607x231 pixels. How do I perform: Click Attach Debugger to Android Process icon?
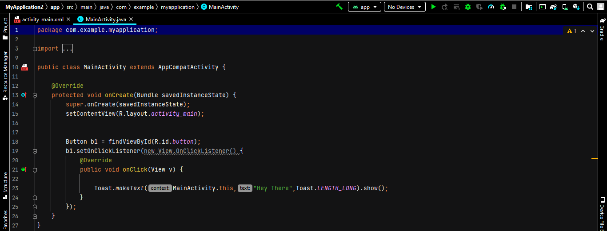pos(503,7)
